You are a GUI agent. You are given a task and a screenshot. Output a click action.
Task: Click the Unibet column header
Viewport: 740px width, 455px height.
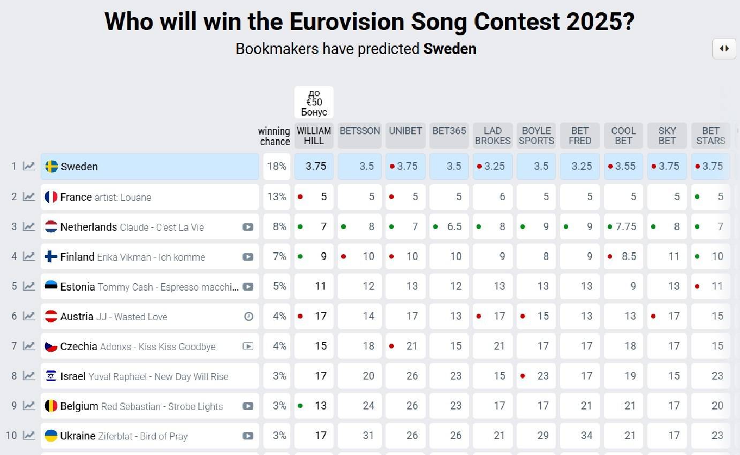(405, 135)
